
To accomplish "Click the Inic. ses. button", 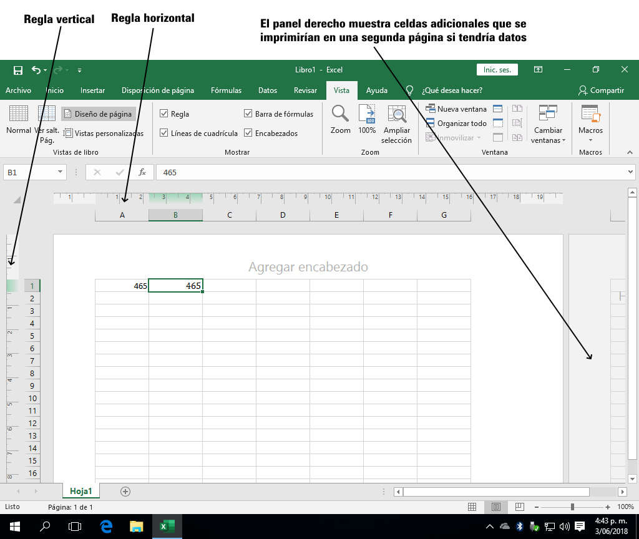I will click(x=497, y=69).
